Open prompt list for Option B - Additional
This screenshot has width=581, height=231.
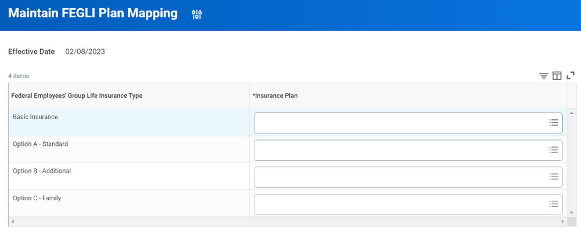tap(554, 177)
